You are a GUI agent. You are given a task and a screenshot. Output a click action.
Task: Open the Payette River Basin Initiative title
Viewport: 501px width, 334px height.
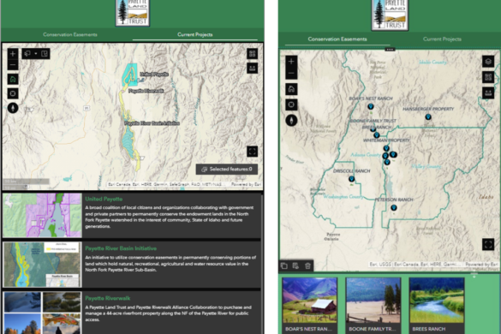point(121,248)
